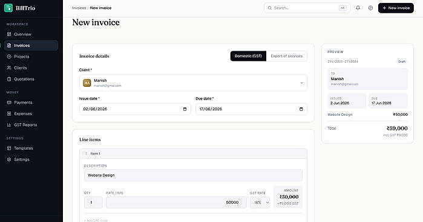The height and width of the screenshot is (222, 423).
Task: Click the Manish MA avatar
Action: [x=87, y=83]
